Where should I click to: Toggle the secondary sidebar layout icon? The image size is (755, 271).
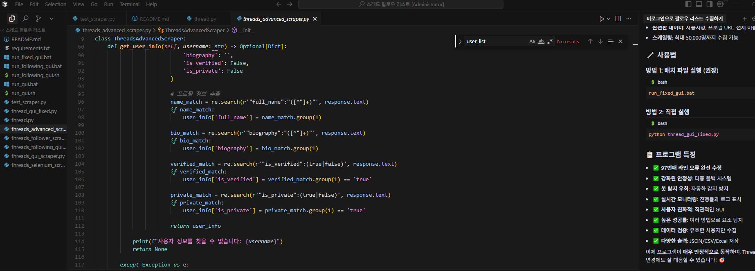coord(710,4)
